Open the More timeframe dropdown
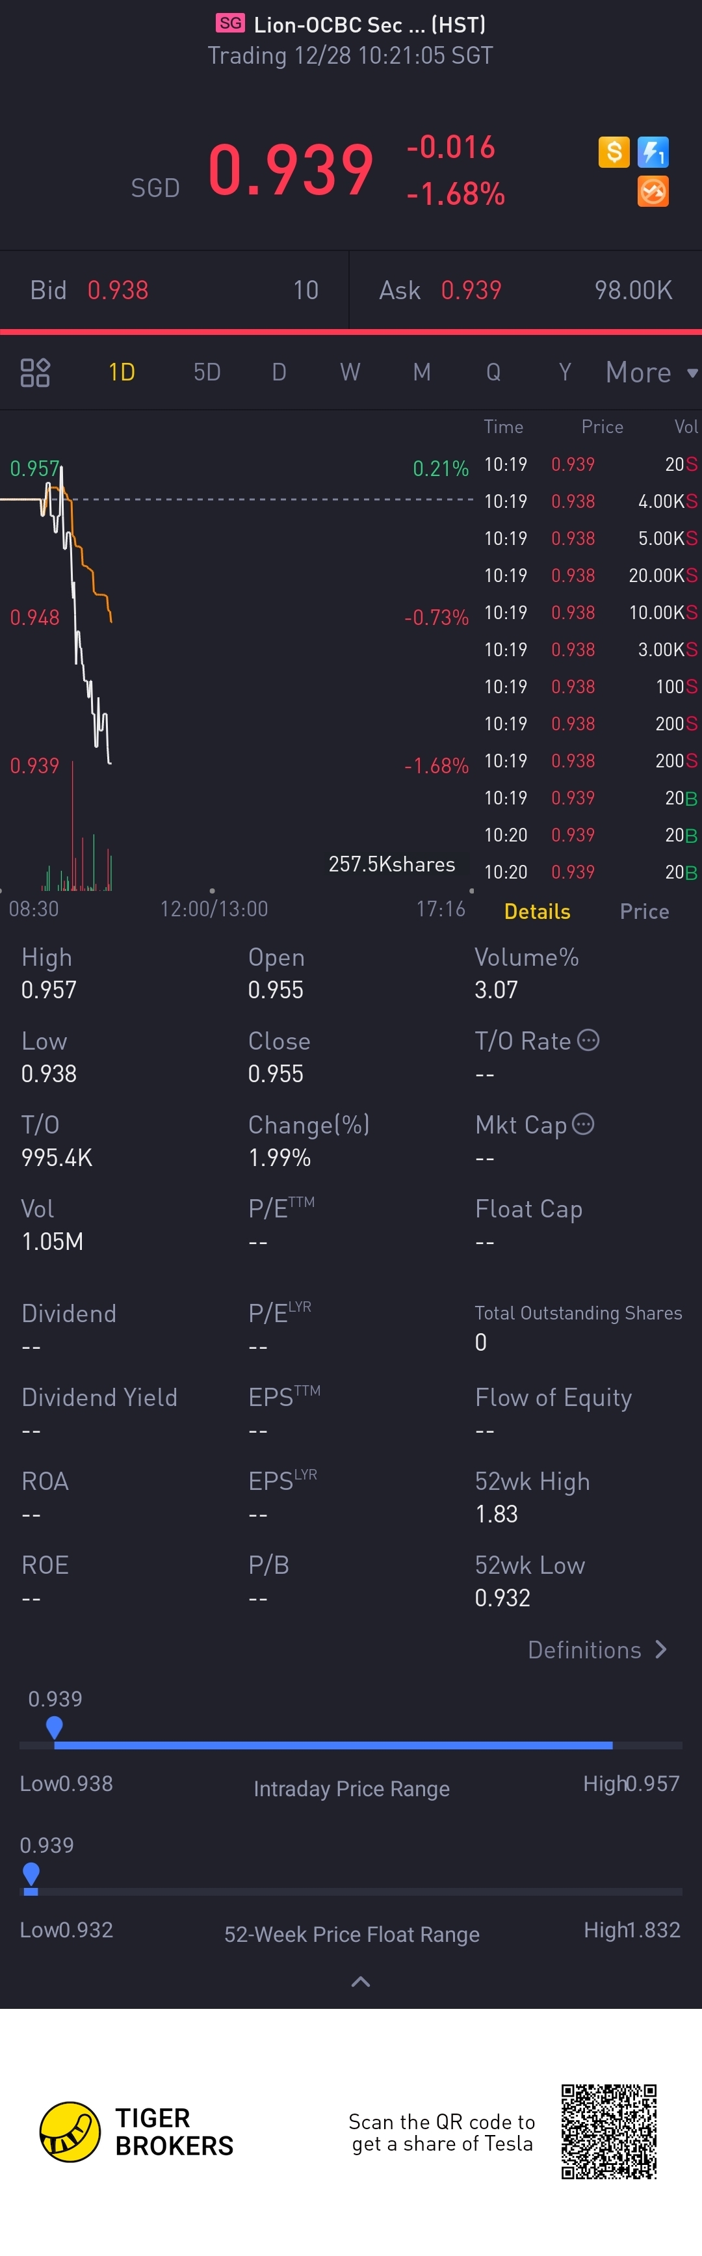Viewport: 702px width, 2256px height. [651, 372]
